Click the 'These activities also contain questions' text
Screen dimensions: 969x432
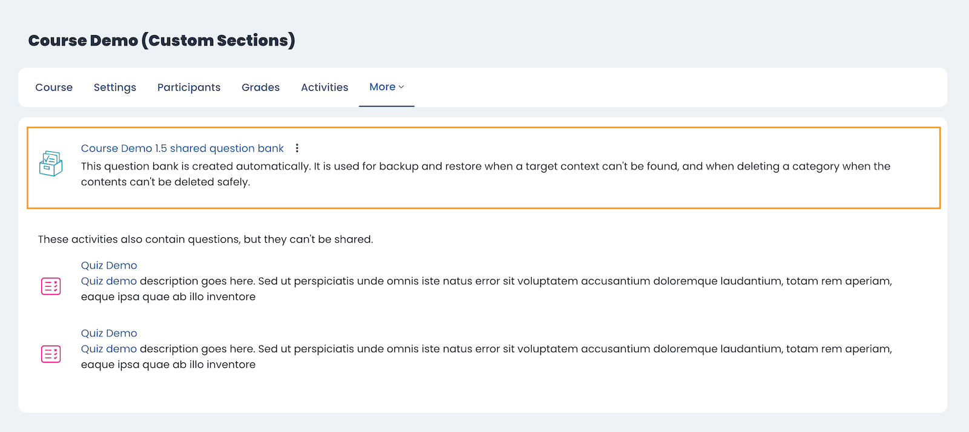(x=205, y=239)
